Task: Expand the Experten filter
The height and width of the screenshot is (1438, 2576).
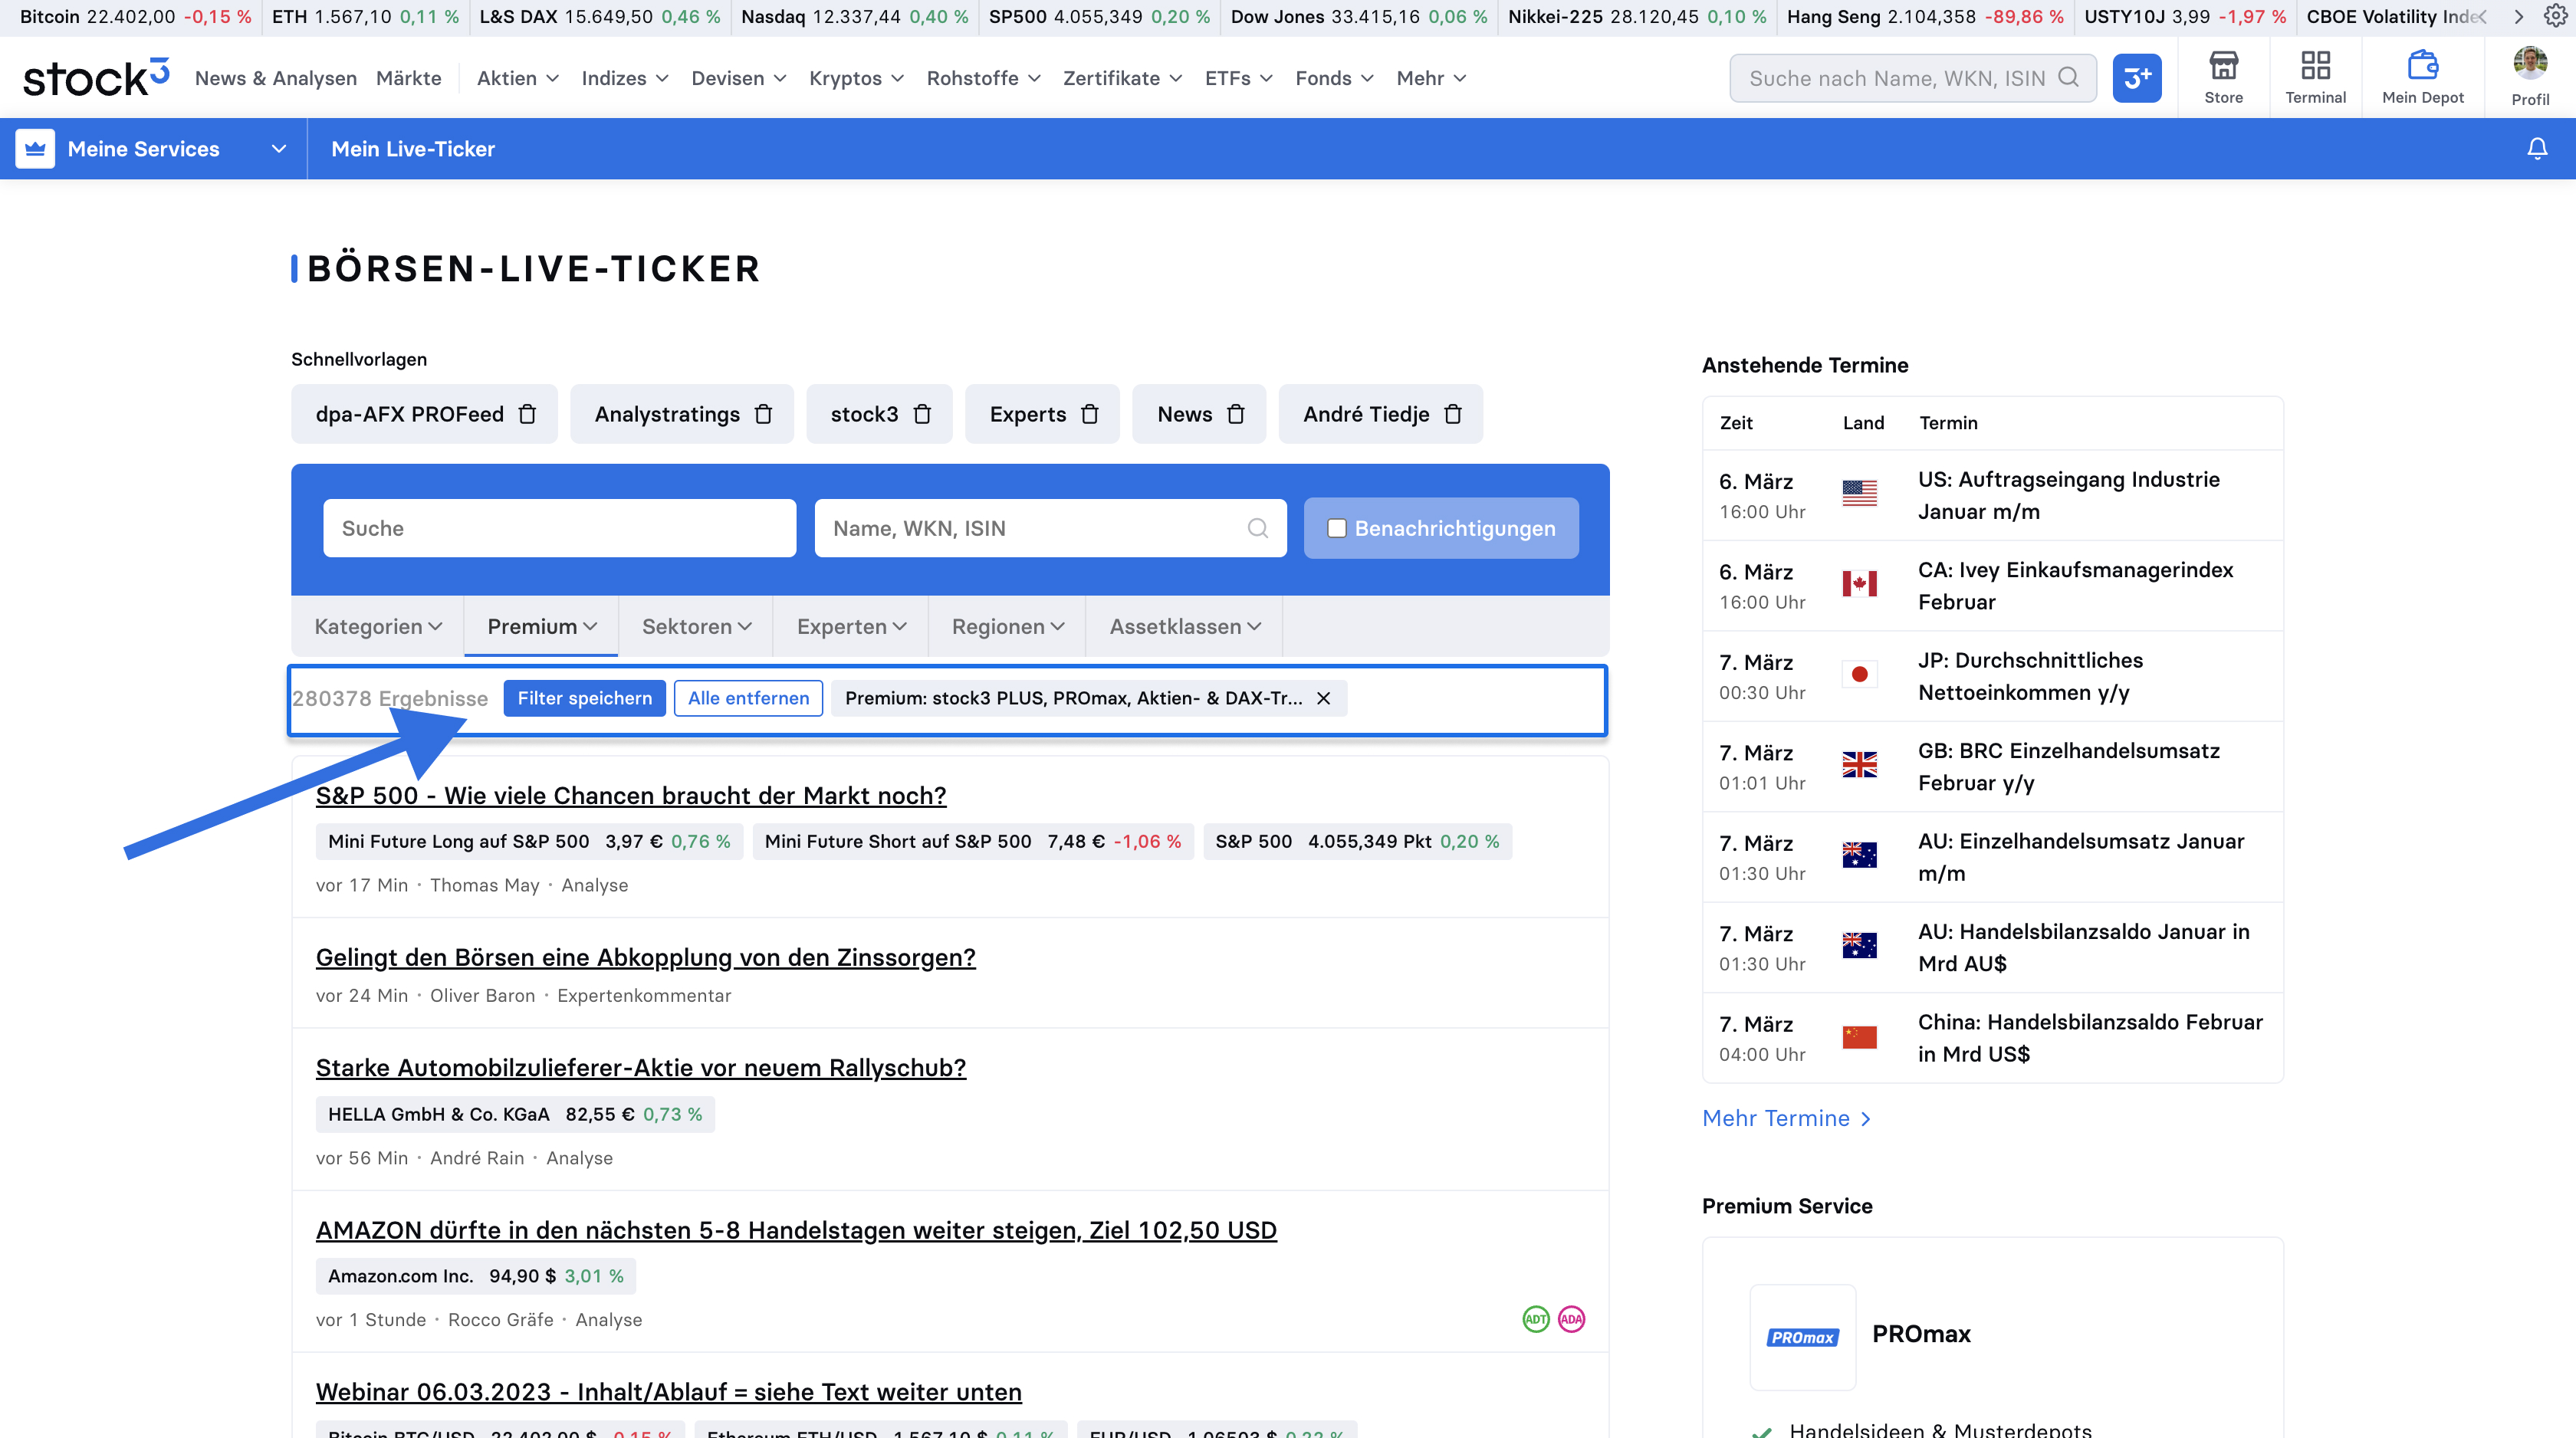Action: tap(851, 626)
